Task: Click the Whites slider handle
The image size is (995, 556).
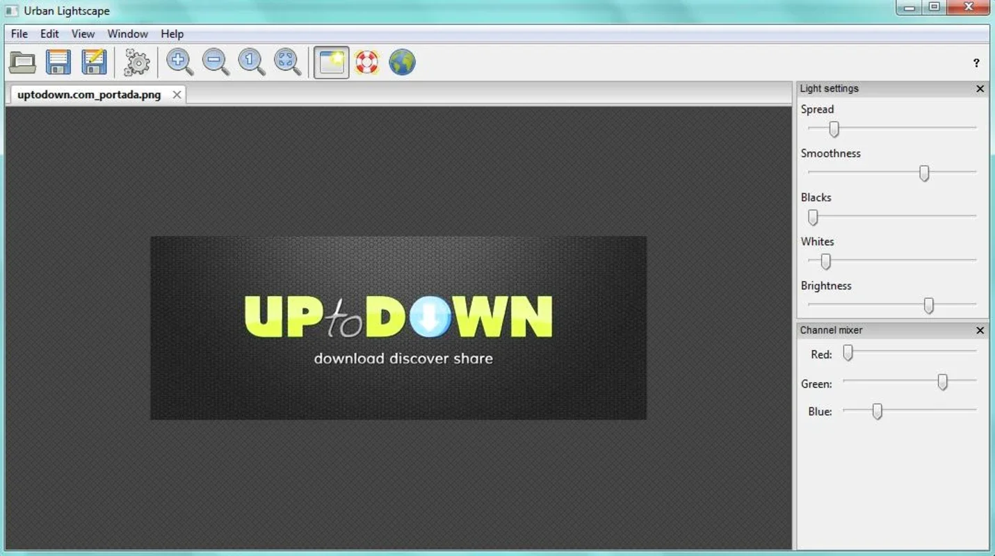Action: [x=825, y=261]
